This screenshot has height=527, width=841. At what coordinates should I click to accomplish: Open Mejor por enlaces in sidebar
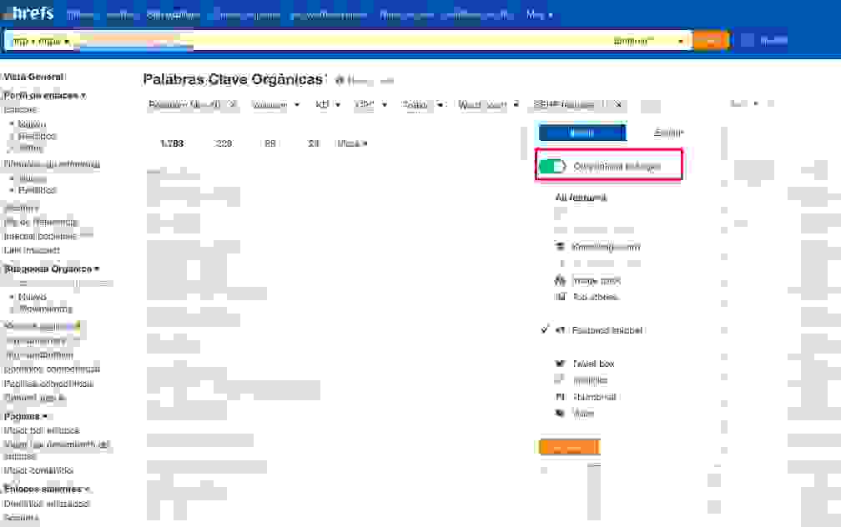point(42,430)
